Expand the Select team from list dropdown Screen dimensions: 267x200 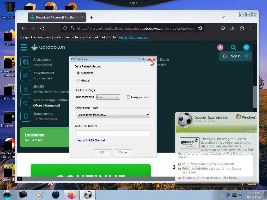pos(113,115)
